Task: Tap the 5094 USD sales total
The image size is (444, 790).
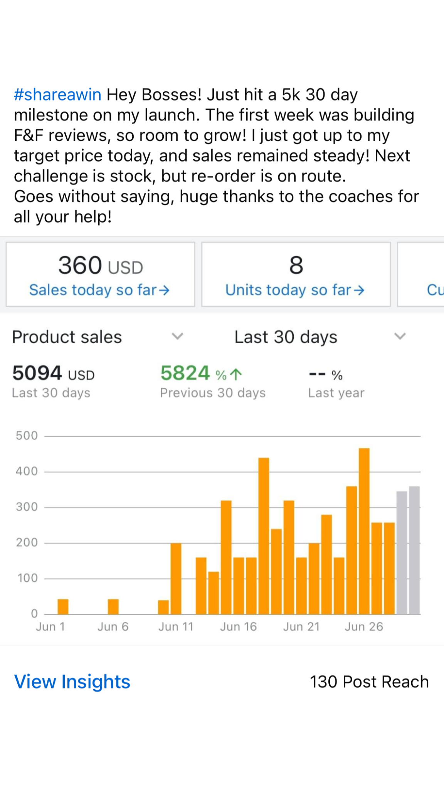Action: pyautogui.click(x=53, y=373)
